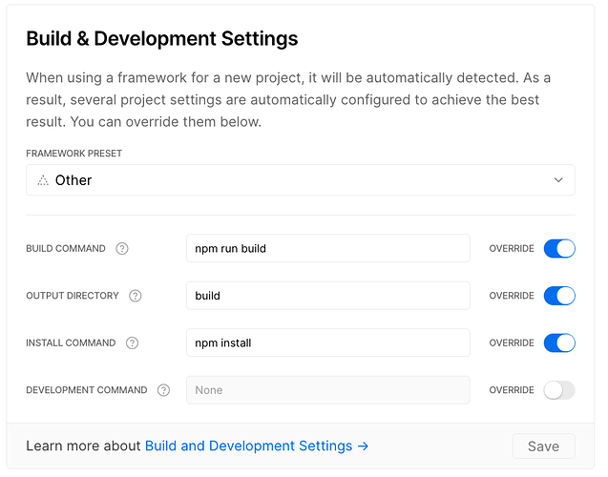Viewport: 608px width, 477px height.
Task: Click the Install Command question mark icon
Action: point(132,343)
